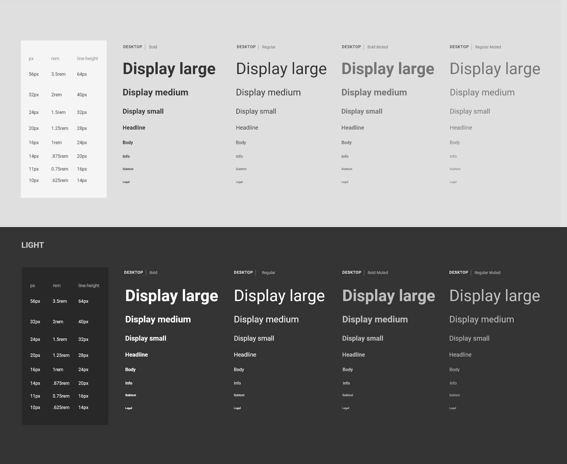Click .625rem in the dark size table
567x464 pixels.
(x=61, y=407)
